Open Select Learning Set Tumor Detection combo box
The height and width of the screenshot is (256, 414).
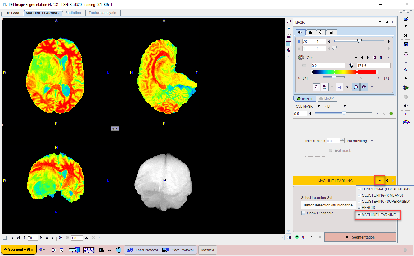[328, 205]
